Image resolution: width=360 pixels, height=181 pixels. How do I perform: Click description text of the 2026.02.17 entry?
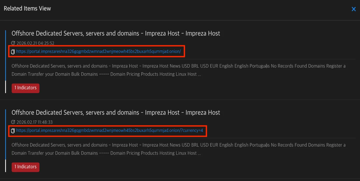(178, 149)
